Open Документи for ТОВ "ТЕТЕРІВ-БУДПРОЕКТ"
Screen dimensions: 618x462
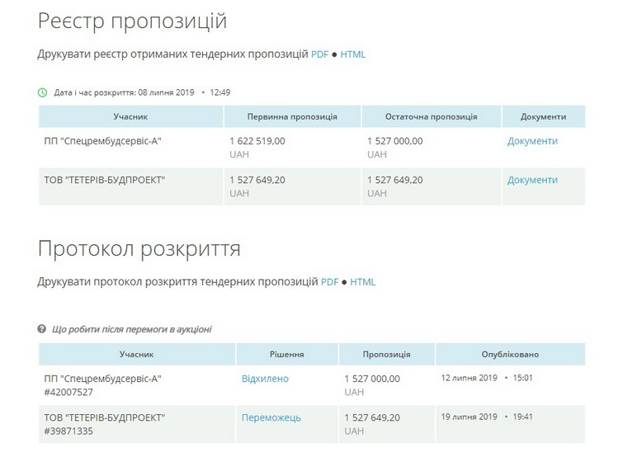[x=532, y=180]
